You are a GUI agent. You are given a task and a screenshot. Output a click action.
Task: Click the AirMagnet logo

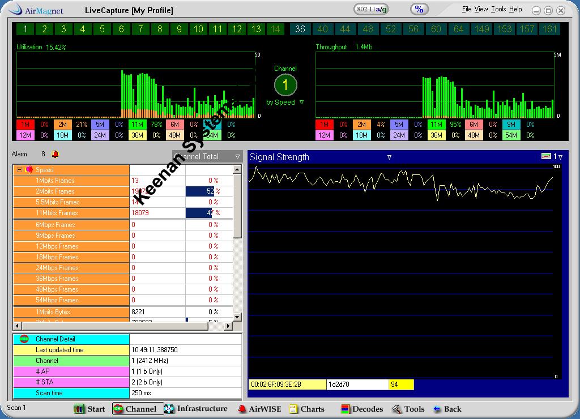pos(36,10)
